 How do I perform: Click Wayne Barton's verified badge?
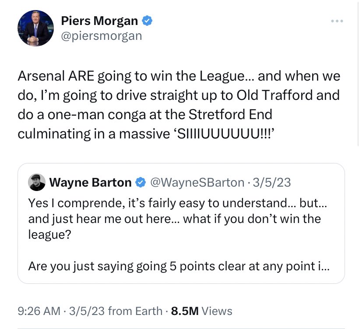(140, 182)
